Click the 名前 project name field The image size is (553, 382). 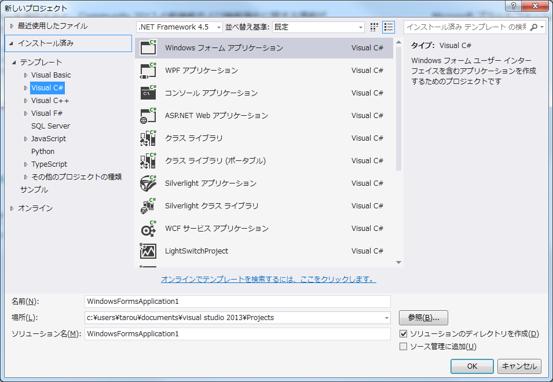point(237,302)
